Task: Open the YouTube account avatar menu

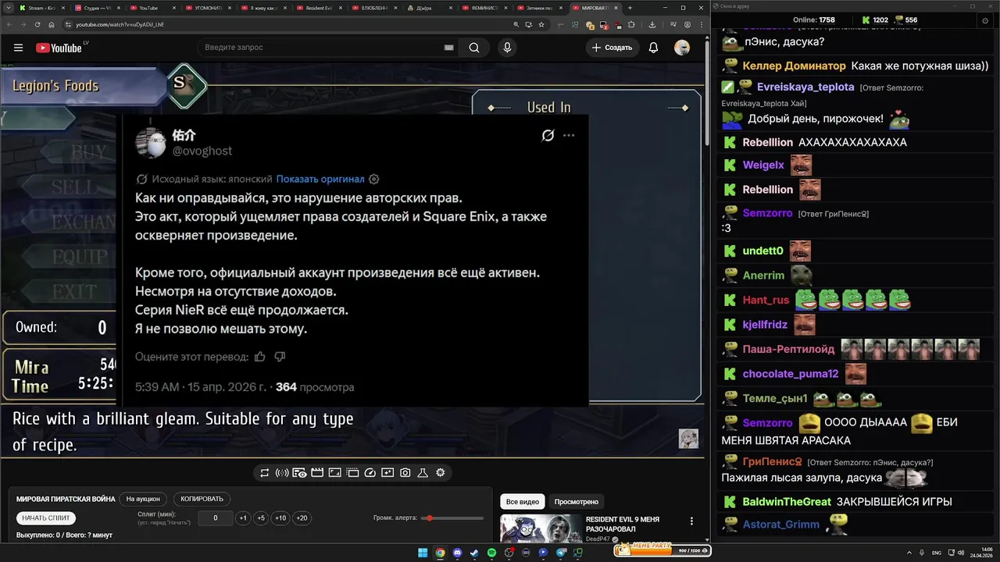Action: click(682, 48)
